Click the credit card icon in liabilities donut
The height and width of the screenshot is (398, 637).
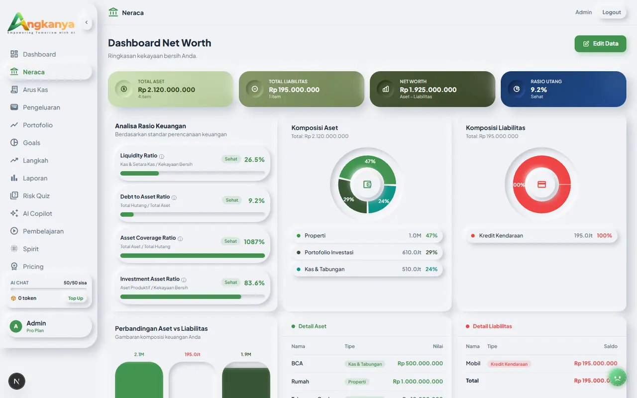(540, 184)
